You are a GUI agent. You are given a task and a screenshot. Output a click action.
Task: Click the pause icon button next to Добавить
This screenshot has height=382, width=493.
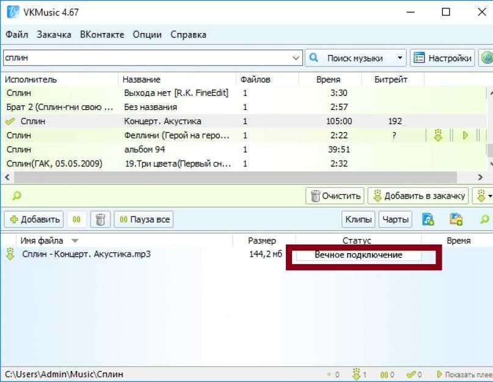(x=76, y=219)
